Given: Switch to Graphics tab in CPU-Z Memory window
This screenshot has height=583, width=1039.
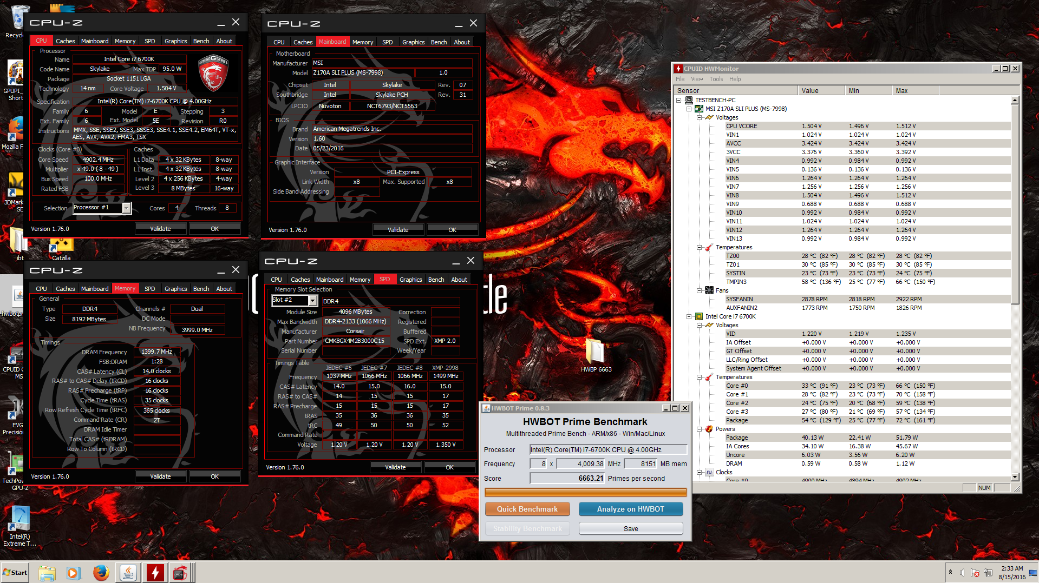Looking at the screenshot, I should point(175,289).
